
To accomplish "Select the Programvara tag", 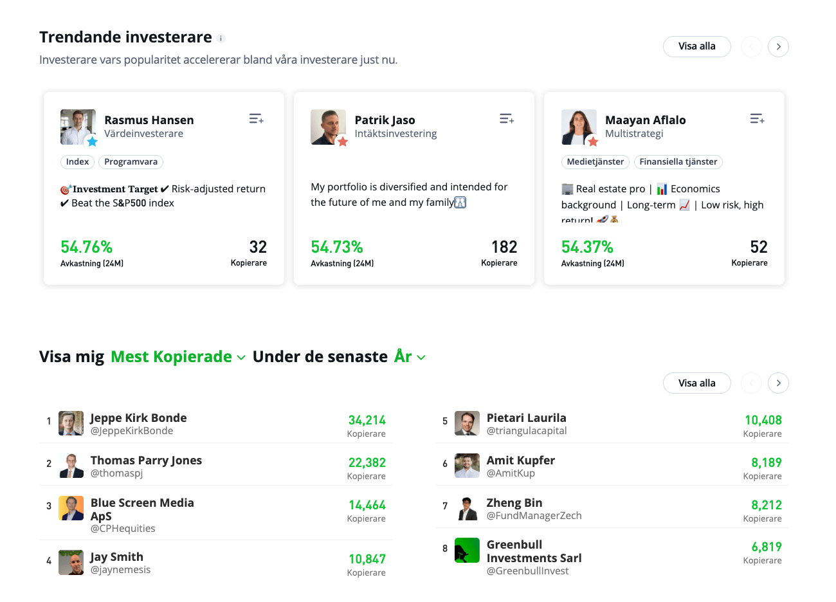I will point(131,162).
